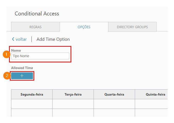
Task: Select the second-row cell under Segunda-feira
Action: (32, 112)
